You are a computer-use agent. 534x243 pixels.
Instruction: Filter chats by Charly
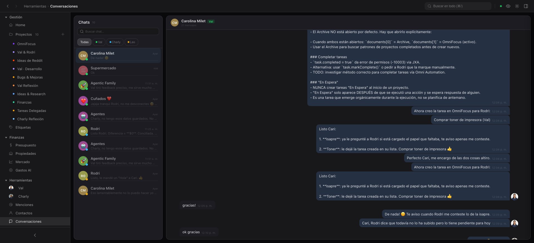point(115,42)
